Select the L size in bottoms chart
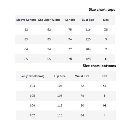127x127 pixels. tap(105, 115)
